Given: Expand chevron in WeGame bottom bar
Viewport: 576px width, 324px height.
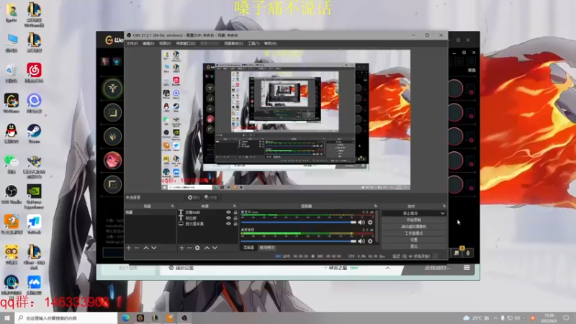Looking at the screenshot, I should [387, 268].
